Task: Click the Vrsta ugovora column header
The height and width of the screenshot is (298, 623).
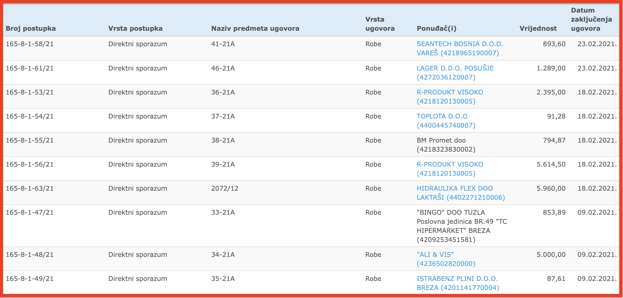Action: [x=380, y=24]
